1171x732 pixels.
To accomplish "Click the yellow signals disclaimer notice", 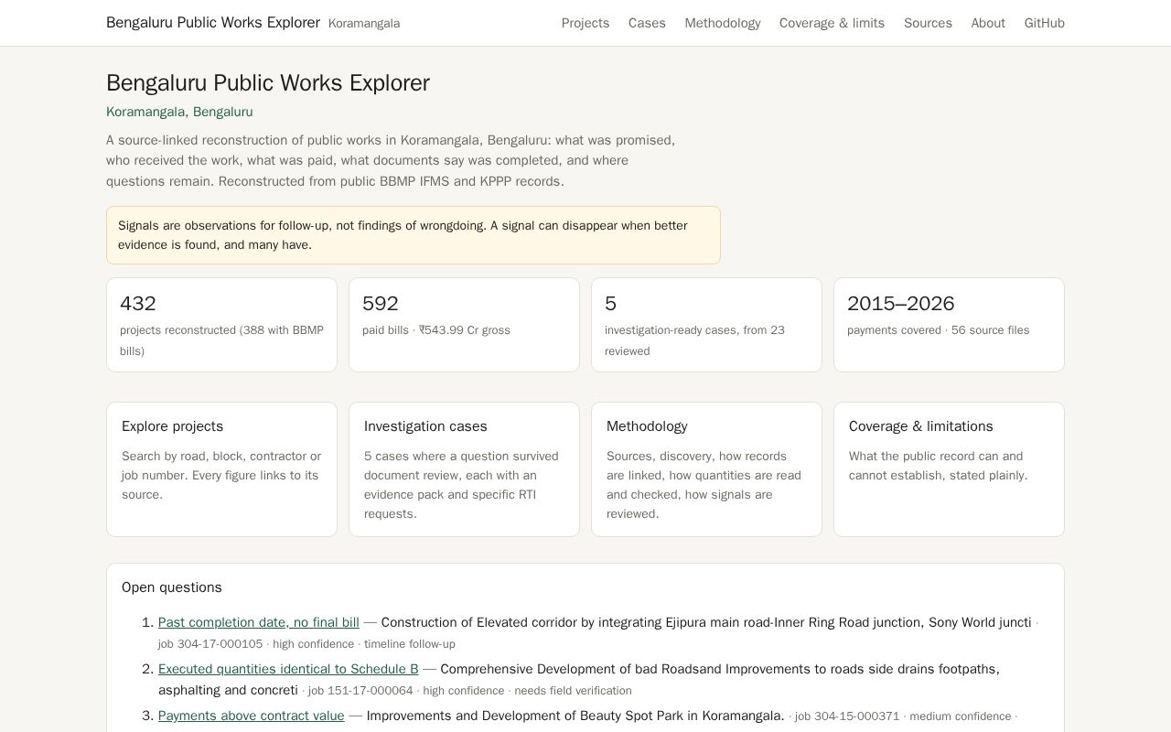I will coord(414,235).
